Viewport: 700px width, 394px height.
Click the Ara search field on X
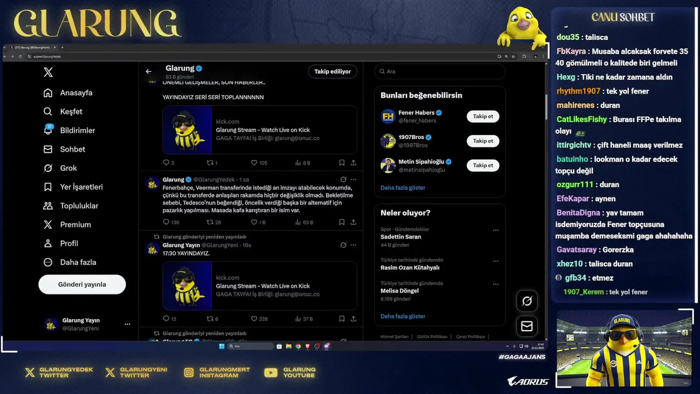tap(440, 71)
